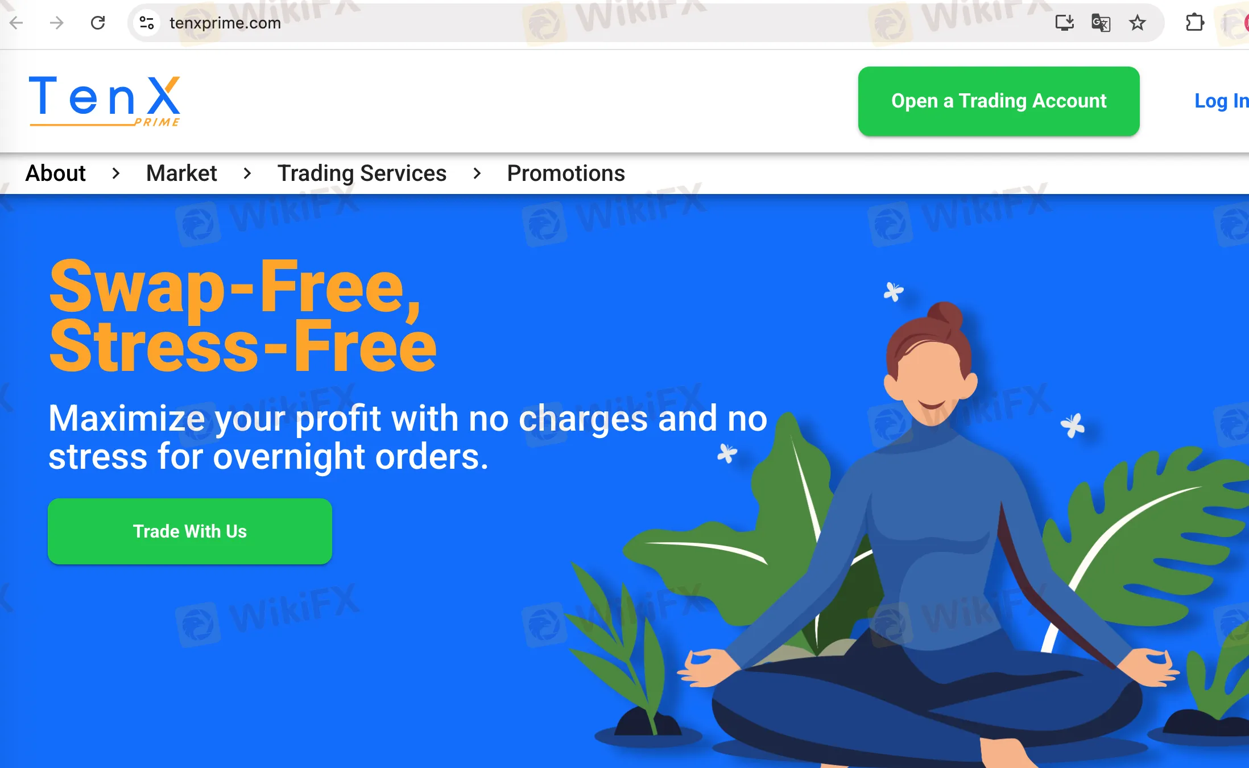Click the install app icon in address bar
This screenshot has height=768, width=1249.
click(1064, 23)
